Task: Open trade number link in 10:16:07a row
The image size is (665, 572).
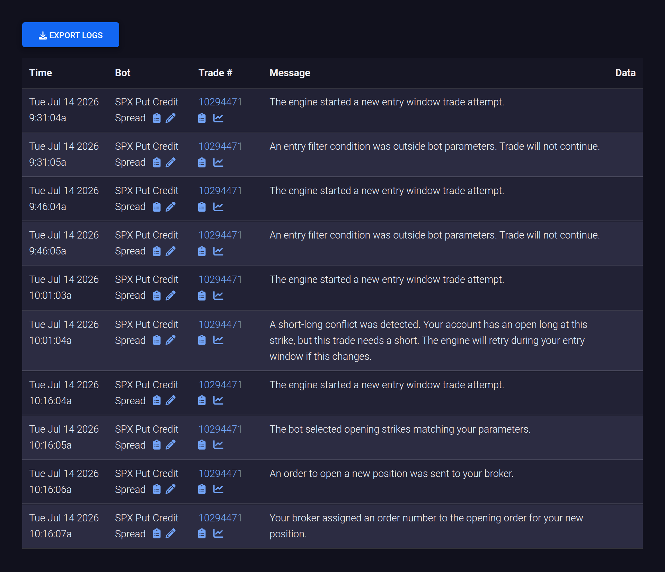Action: coord(220,518)
